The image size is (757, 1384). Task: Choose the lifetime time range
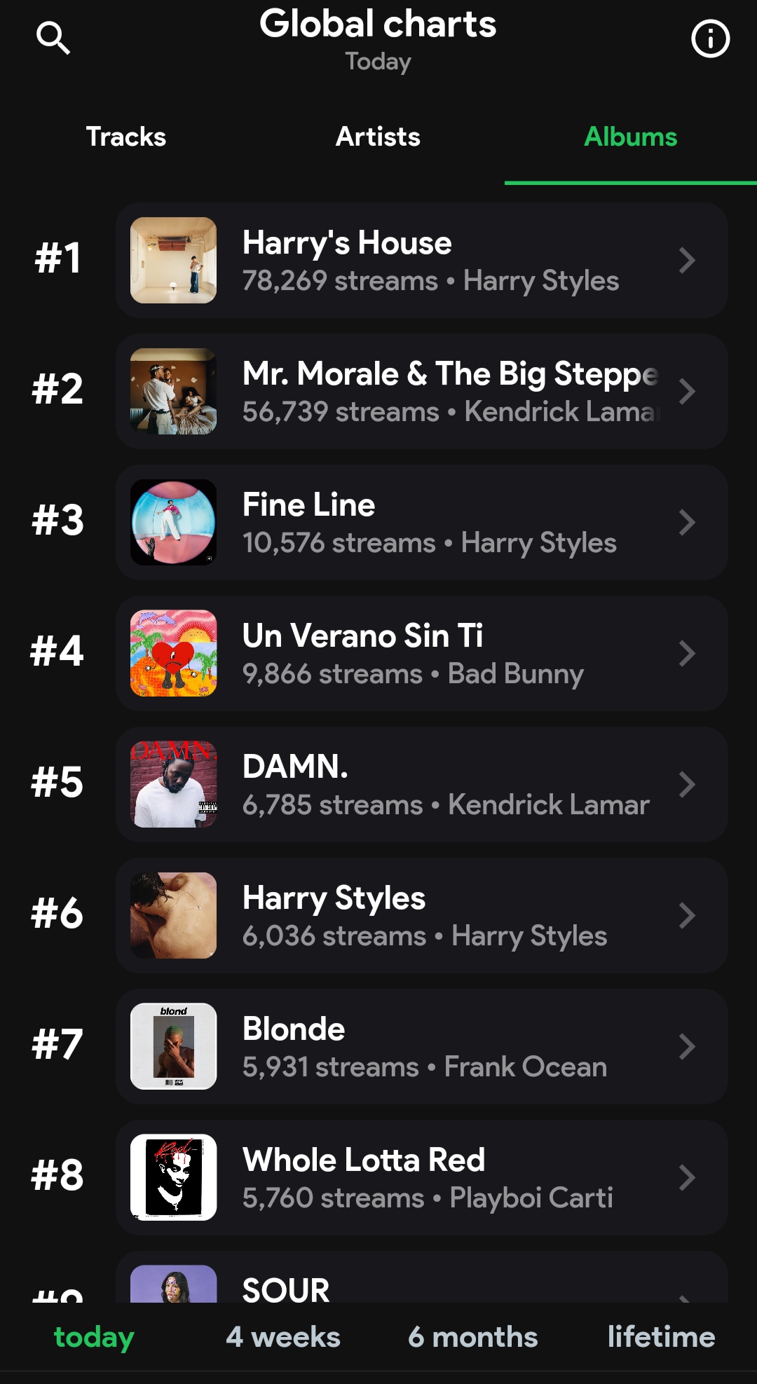(x=661, y=1337)
